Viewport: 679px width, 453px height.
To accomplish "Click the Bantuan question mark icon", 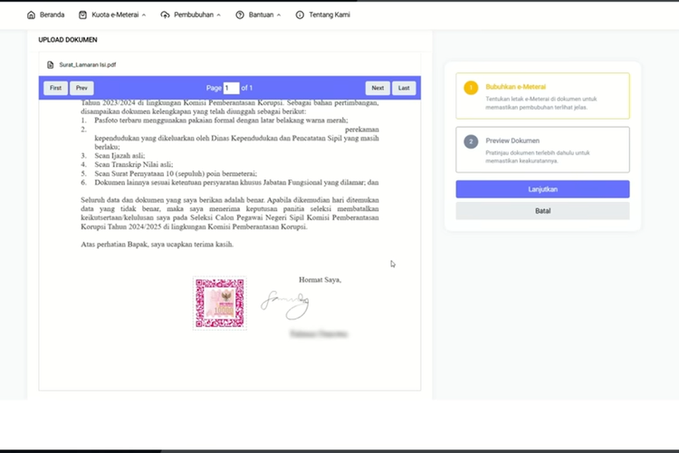I will [x=240, y=14].
